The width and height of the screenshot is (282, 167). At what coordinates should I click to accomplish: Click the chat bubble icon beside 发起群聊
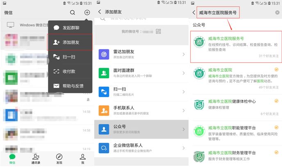56,28
